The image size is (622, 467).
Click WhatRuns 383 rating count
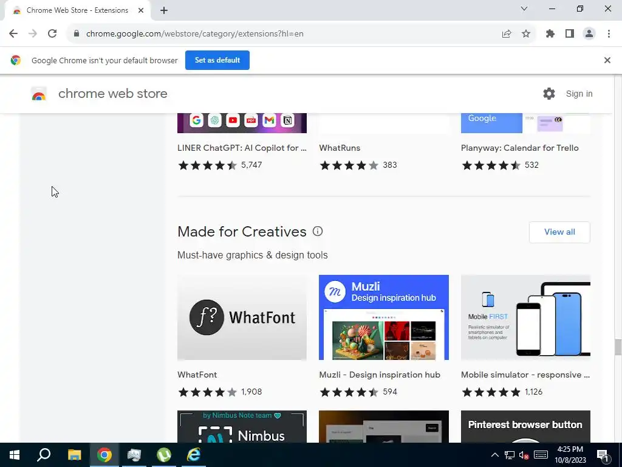point(389,165)
